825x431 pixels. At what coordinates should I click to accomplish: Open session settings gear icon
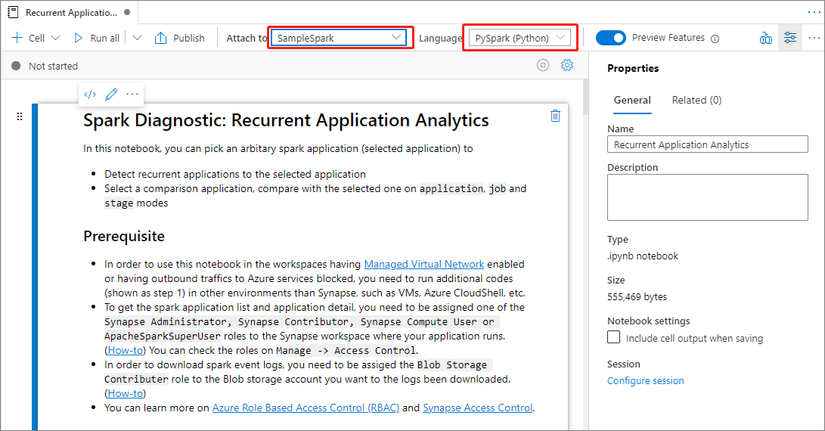[567, 66]
